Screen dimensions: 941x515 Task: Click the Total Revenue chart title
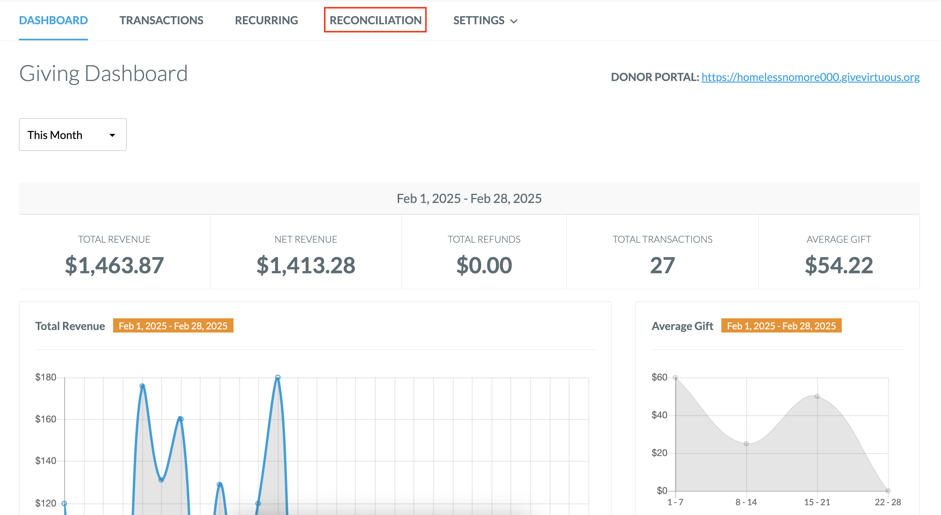[70, 326]
